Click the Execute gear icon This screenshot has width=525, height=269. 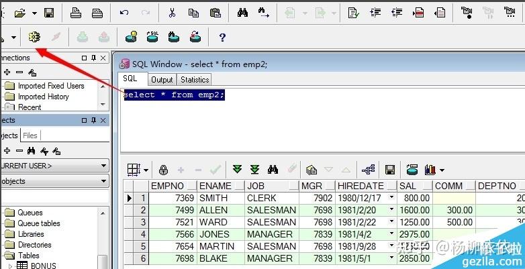point(34,37)
